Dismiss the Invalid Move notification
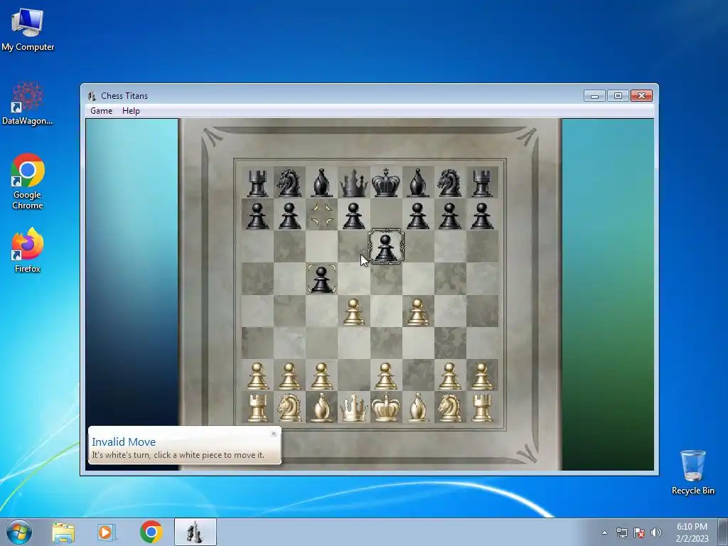Screen dimensions: 728x546 tap(274, 434)
